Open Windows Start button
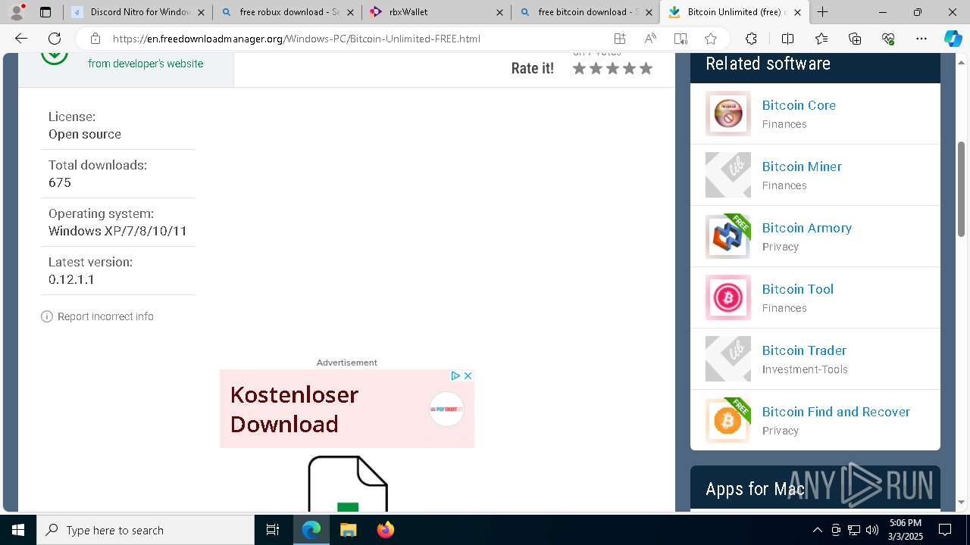970x545 pixels. coord(18,530)
